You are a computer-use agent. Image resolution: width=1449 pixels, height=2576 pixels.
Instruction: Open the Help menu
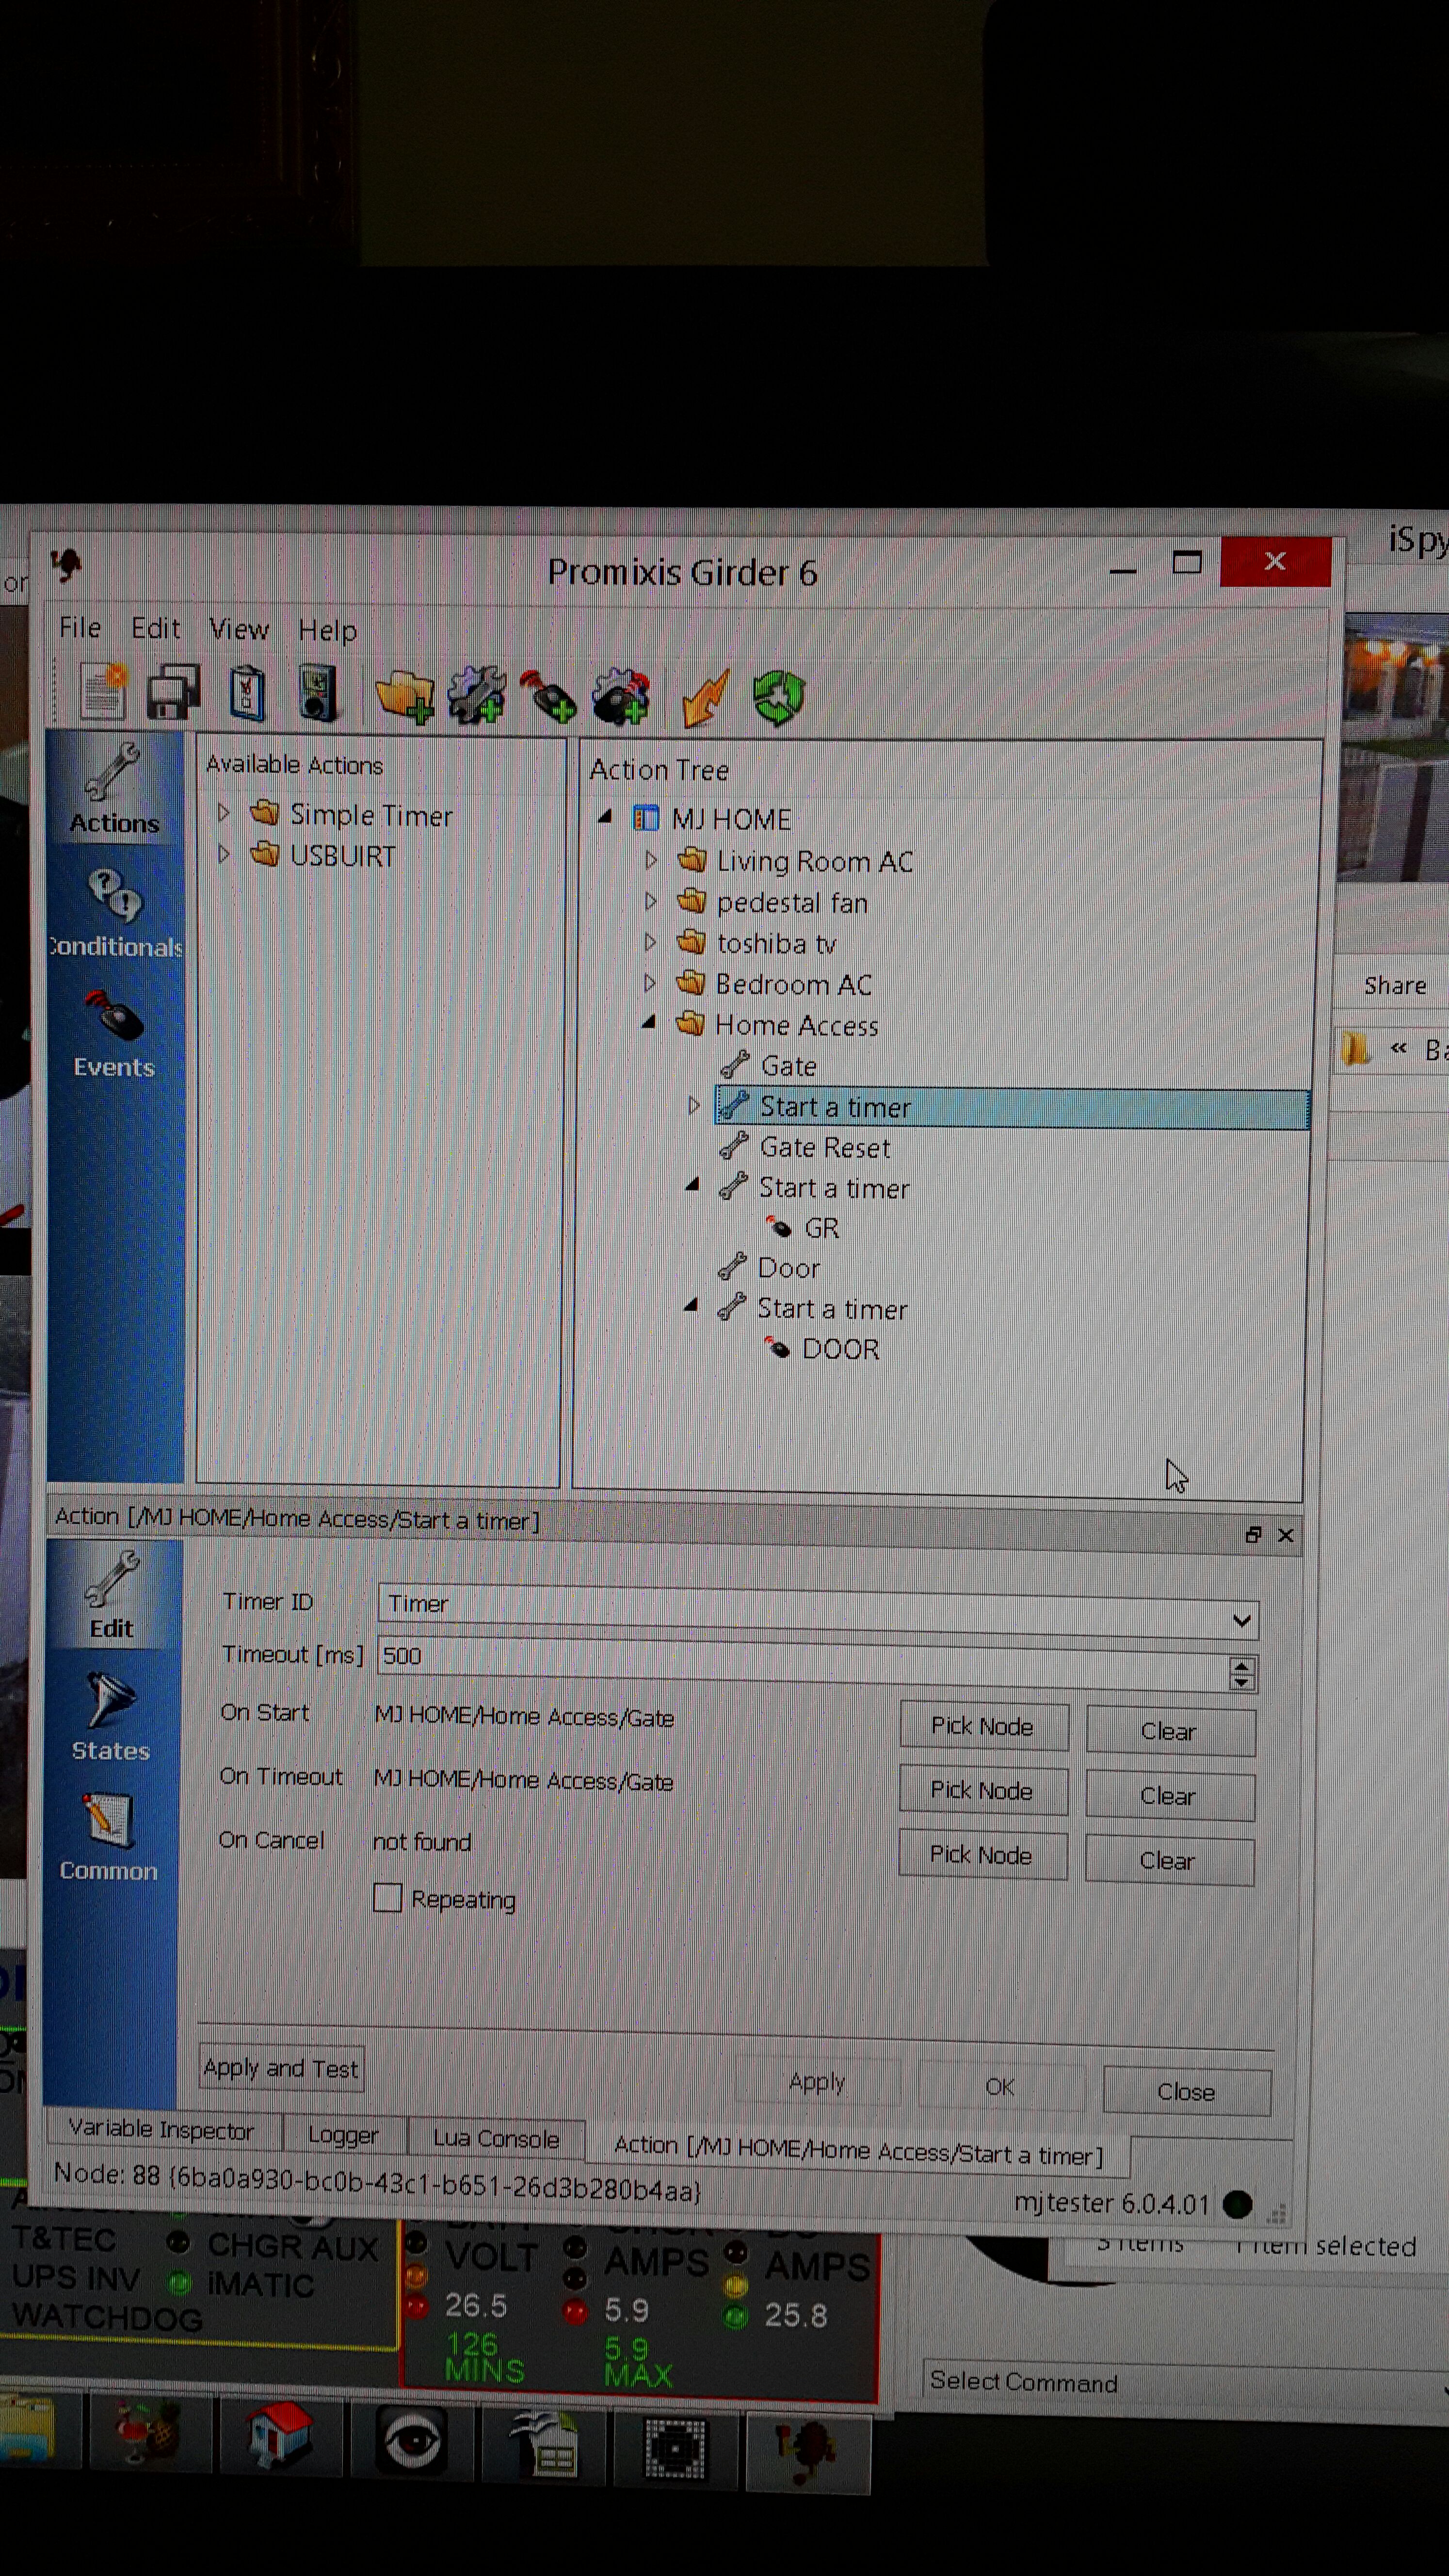(x=327, y=631)
